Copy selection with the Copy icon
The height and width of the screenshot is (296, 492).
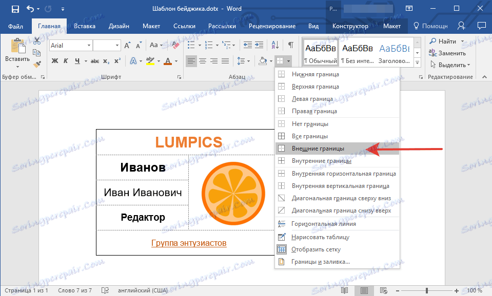37,53
